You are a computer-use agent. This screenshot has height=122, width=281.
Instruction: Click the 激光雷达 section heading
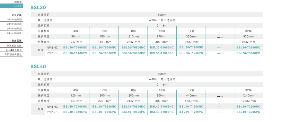[x=17, y=41]
